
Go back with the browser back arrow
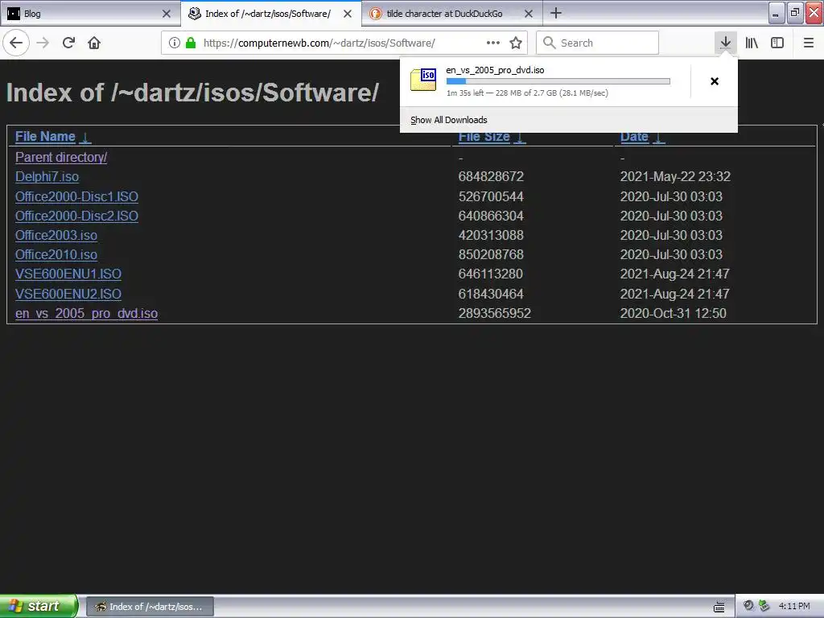pos(16,43)
